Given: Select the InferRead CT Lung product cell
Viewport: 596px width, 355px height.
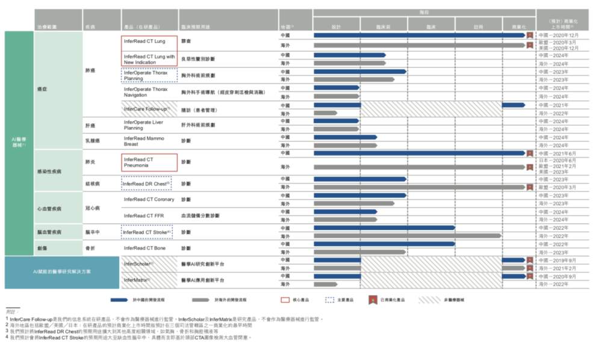Looking at the screenshot, I should coord(149,42).
